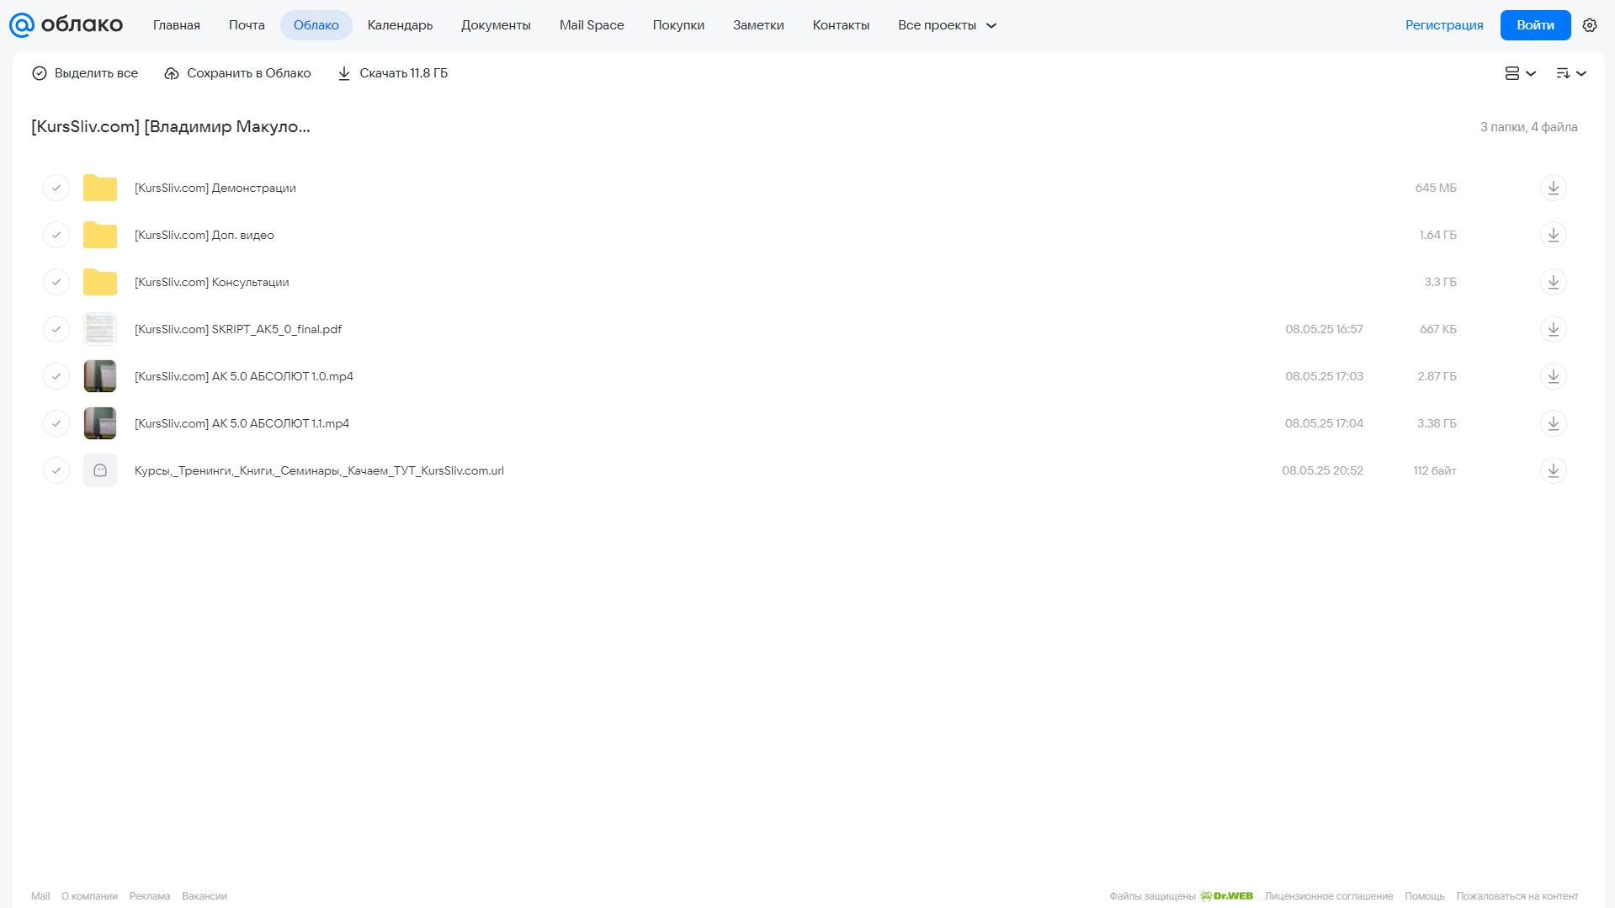1615x908 pixels.
Task: Download the Консультации folder via its icon
Action: (x=1553, y=282)
